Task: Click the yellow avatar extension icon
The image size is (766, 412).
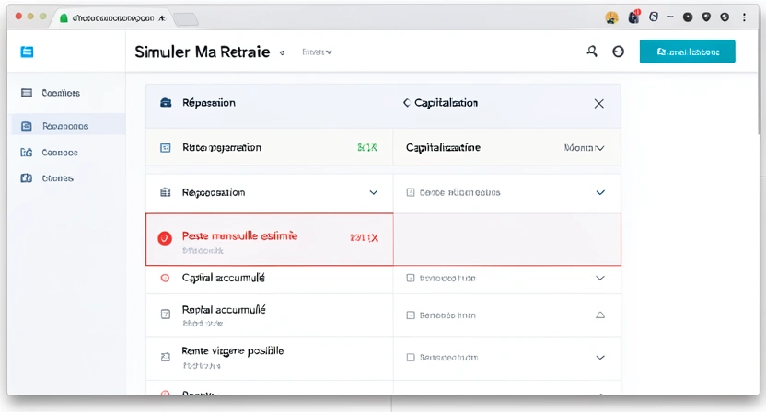Action: pos(611,17)
